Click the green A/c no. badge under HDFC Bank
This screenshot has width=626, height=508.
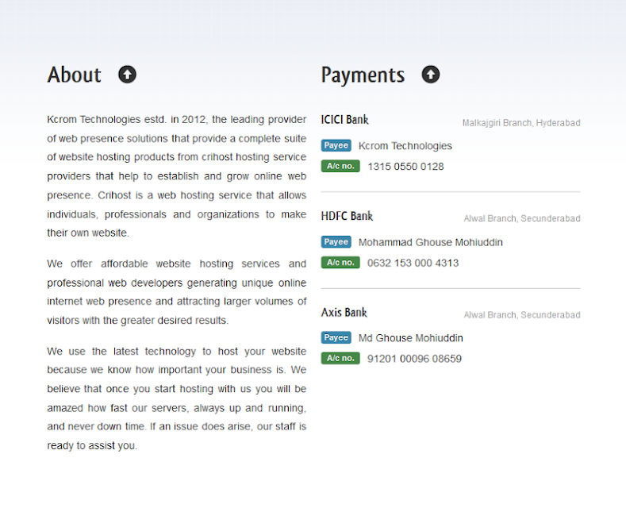click(340, 263)
